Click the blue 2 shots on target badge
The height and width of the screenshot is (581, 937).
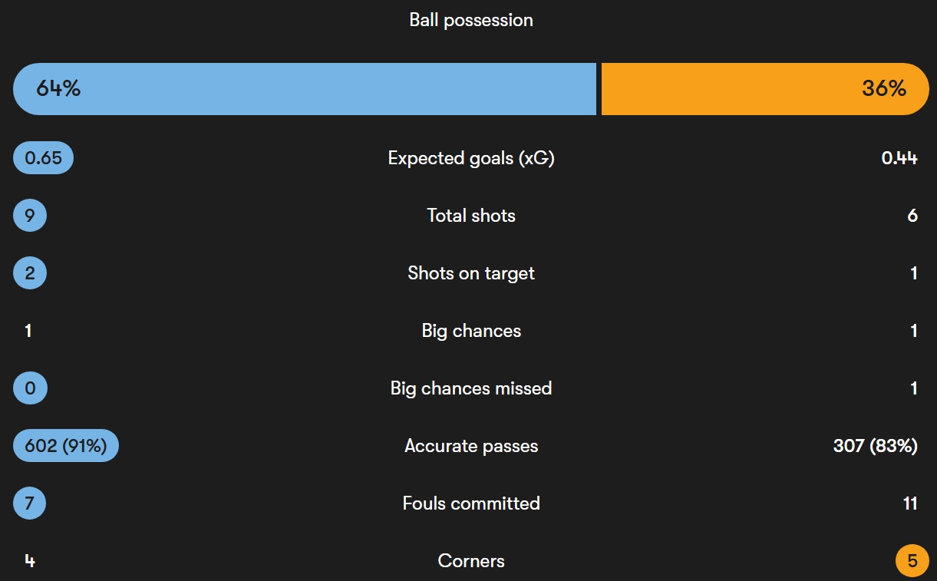pyautogui.click(x=30, y=273)
